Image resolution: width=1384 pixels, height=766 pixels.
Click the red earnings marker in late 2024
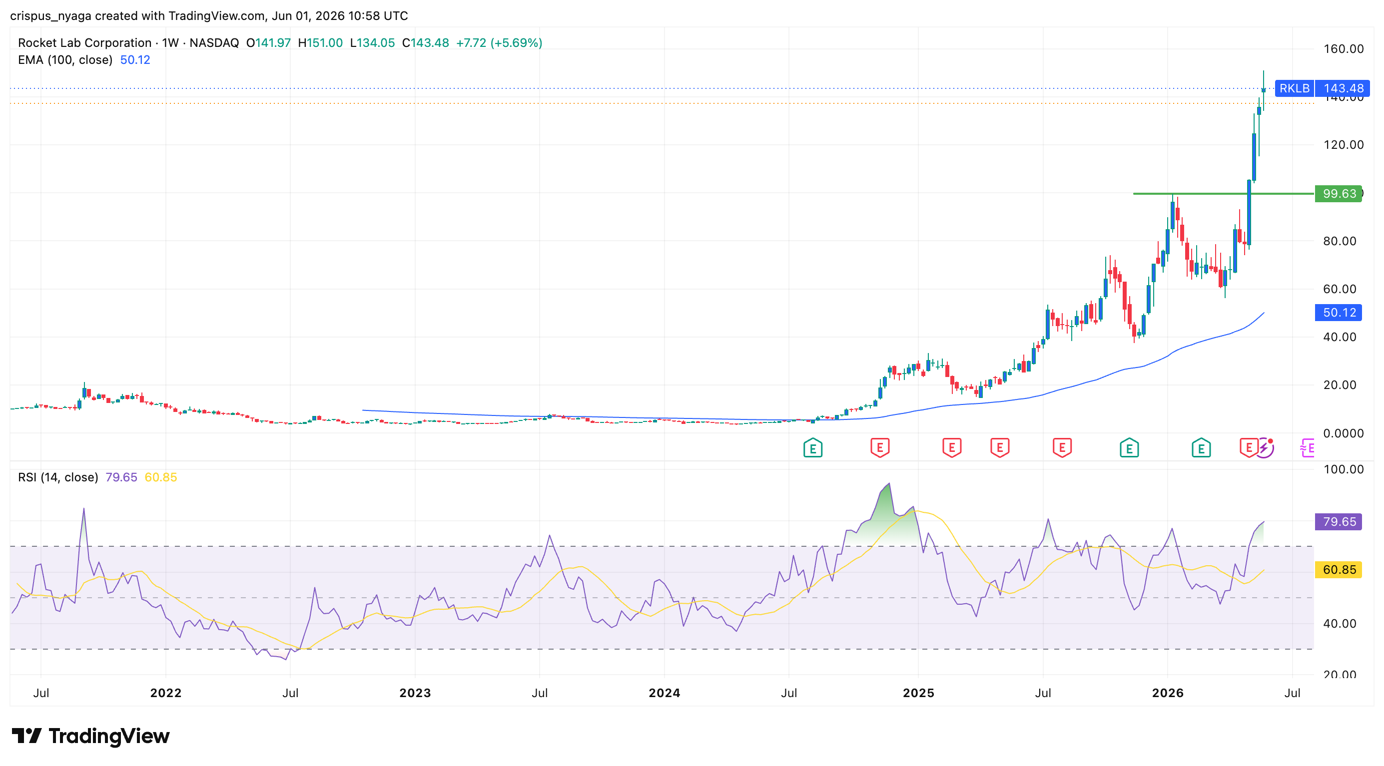[x=879, y=448]
